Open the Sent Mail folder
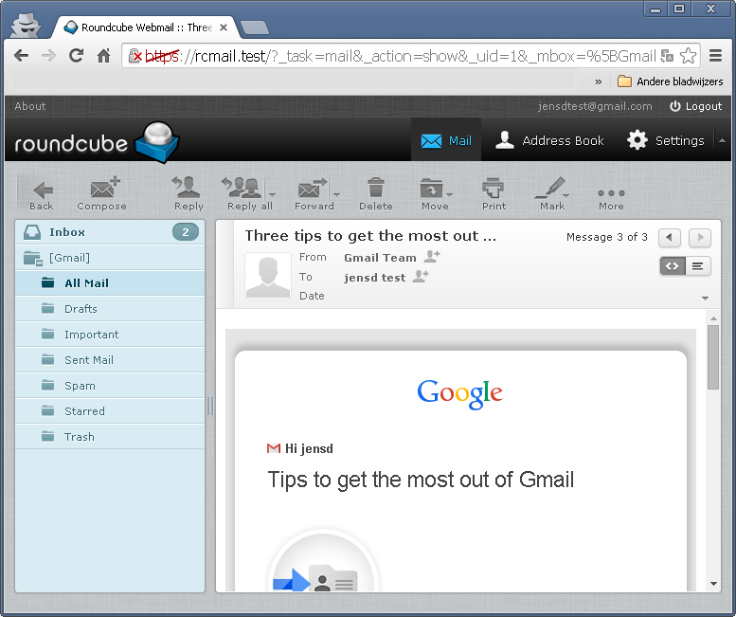736x617 pixels. [110, 360]
